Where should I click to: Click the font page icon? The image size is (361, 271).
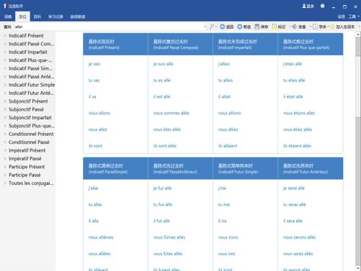(315, 27)
